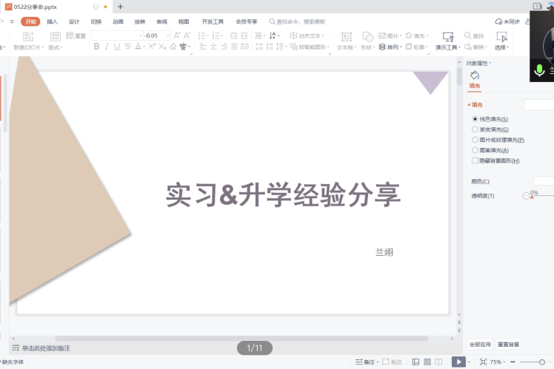
Task: Open the 演示工具 presentation tools
Action: pyautogui.click(x=447, y=41)
